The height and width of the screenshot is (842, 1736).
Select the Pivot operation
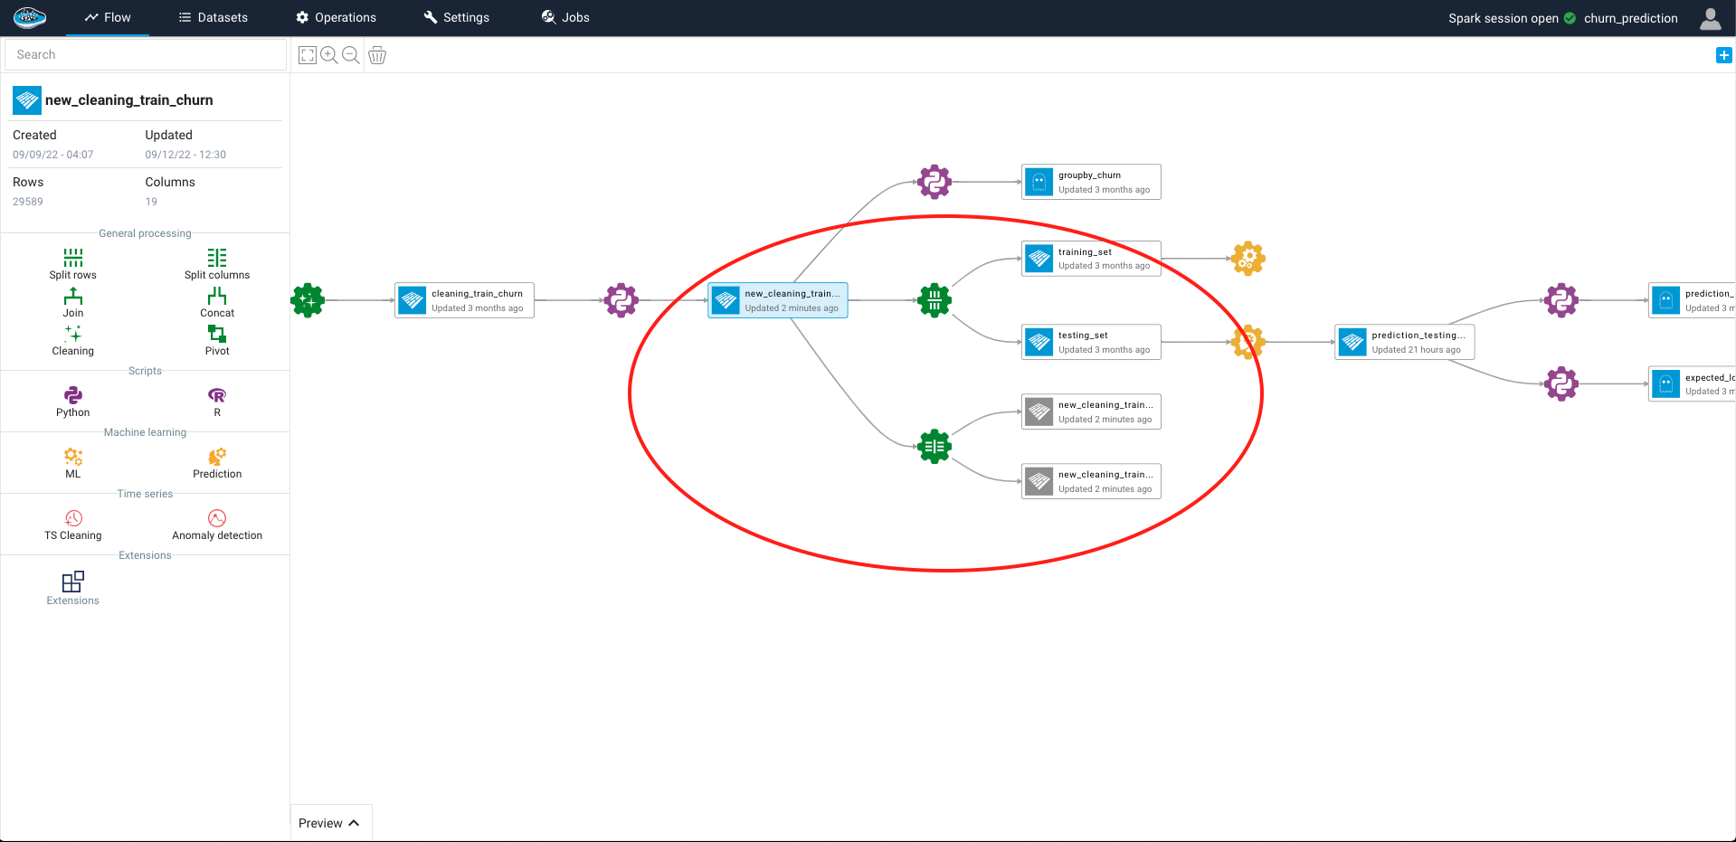216,340
